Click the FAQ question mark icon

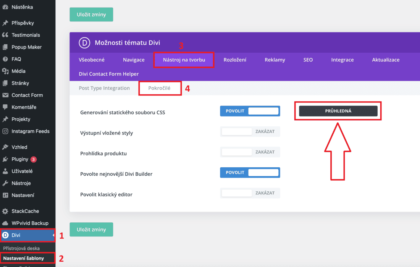pos(5,59)
